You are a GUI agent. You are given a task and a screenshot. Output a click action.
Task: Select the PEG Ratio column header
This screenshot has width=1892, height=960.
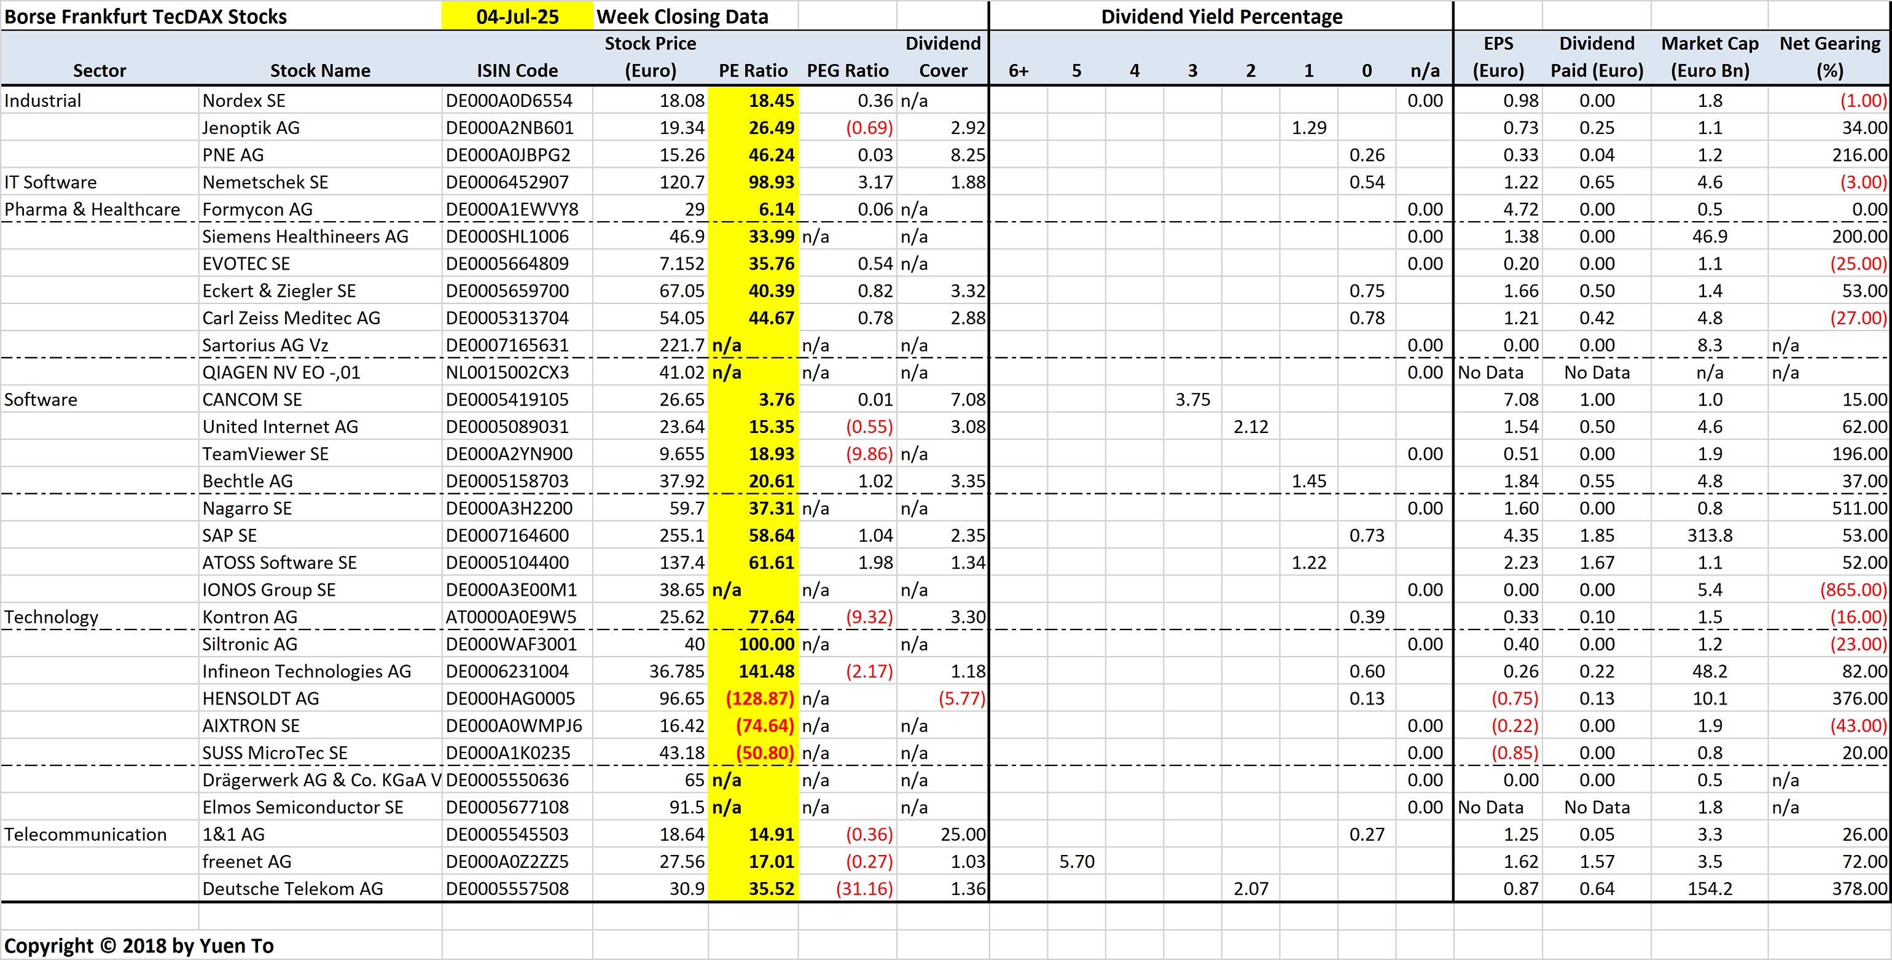[848, 71]
